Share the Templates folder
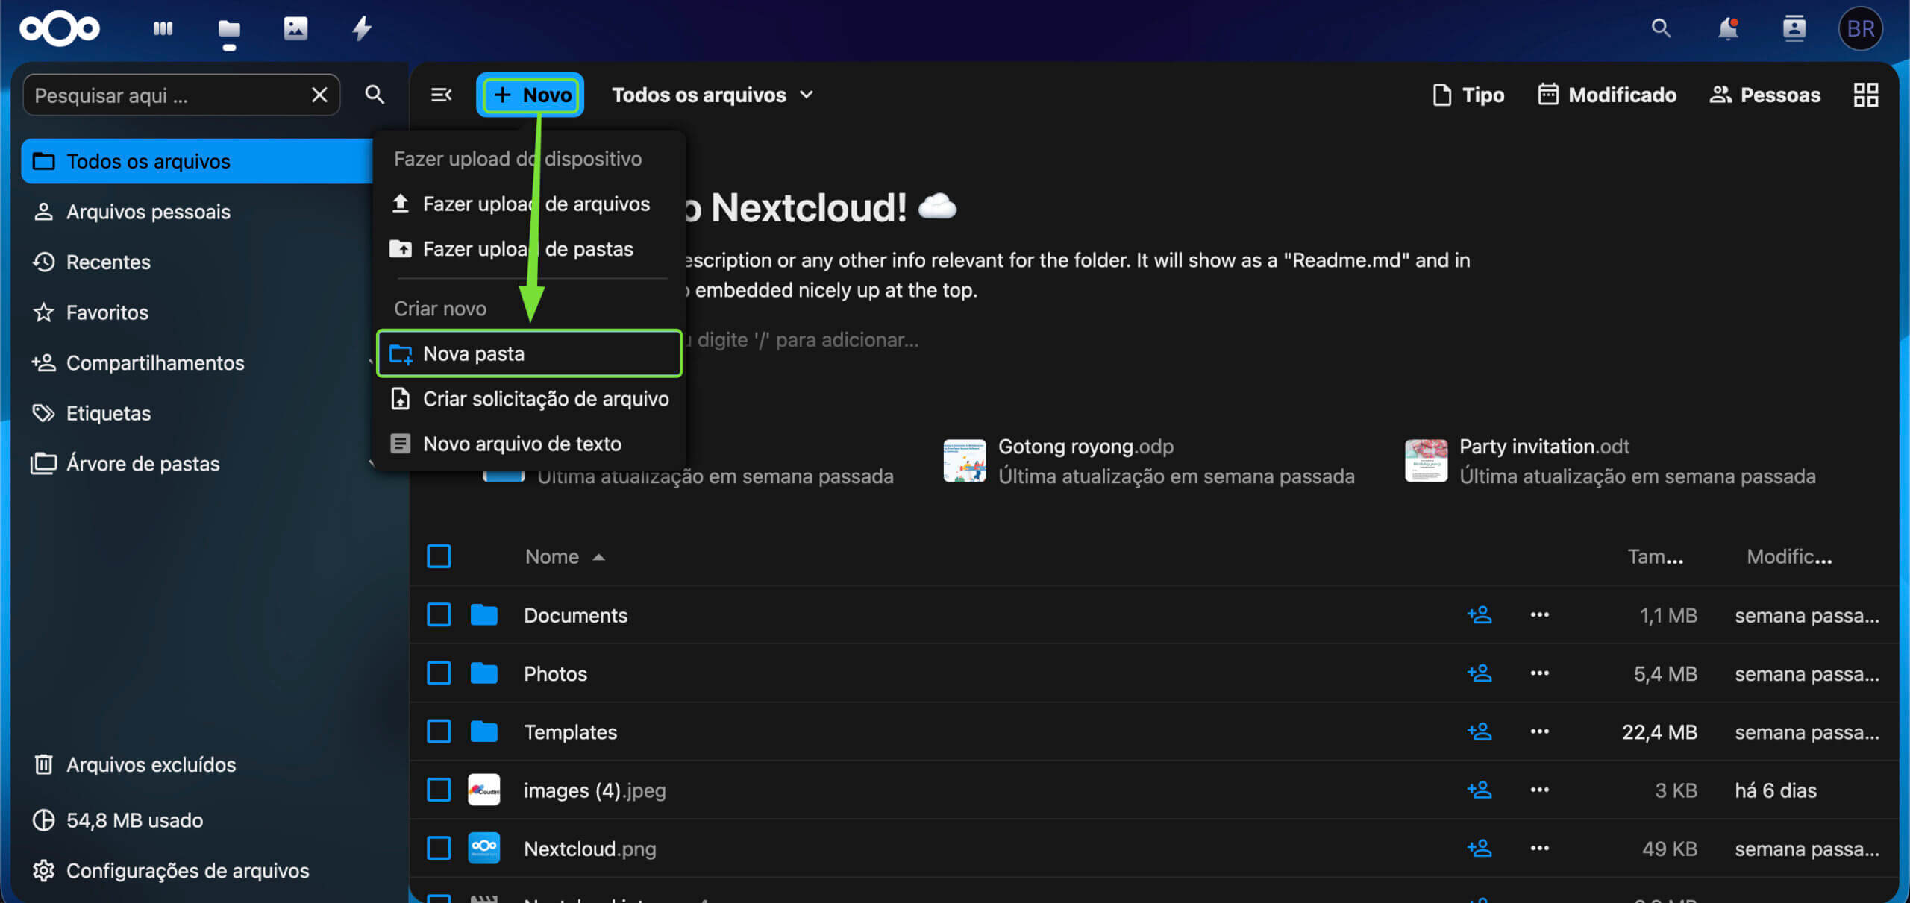 click(1480, 731)
